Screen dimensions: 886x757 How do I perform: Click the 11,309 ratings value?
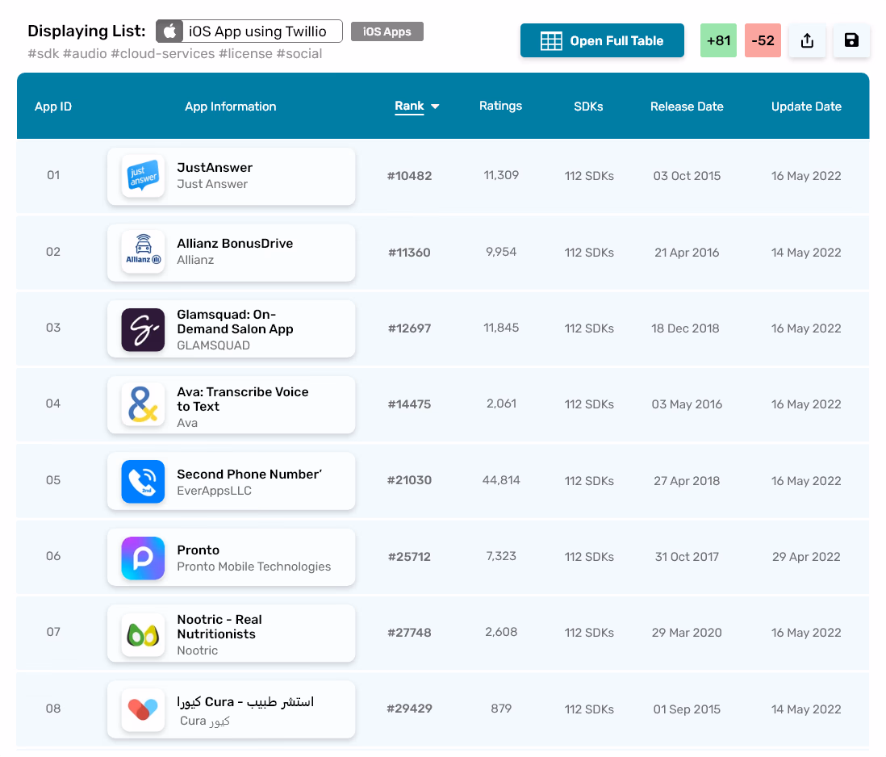(x=501, y=175)
